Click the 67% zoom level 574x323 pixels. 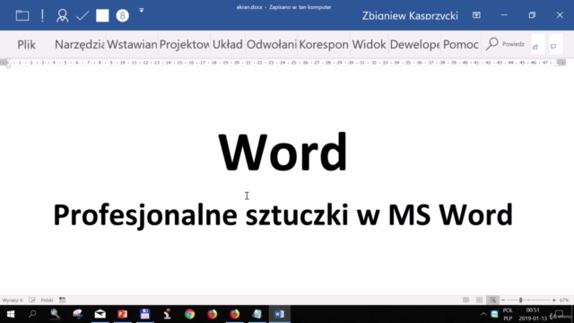tap(564, 300)
